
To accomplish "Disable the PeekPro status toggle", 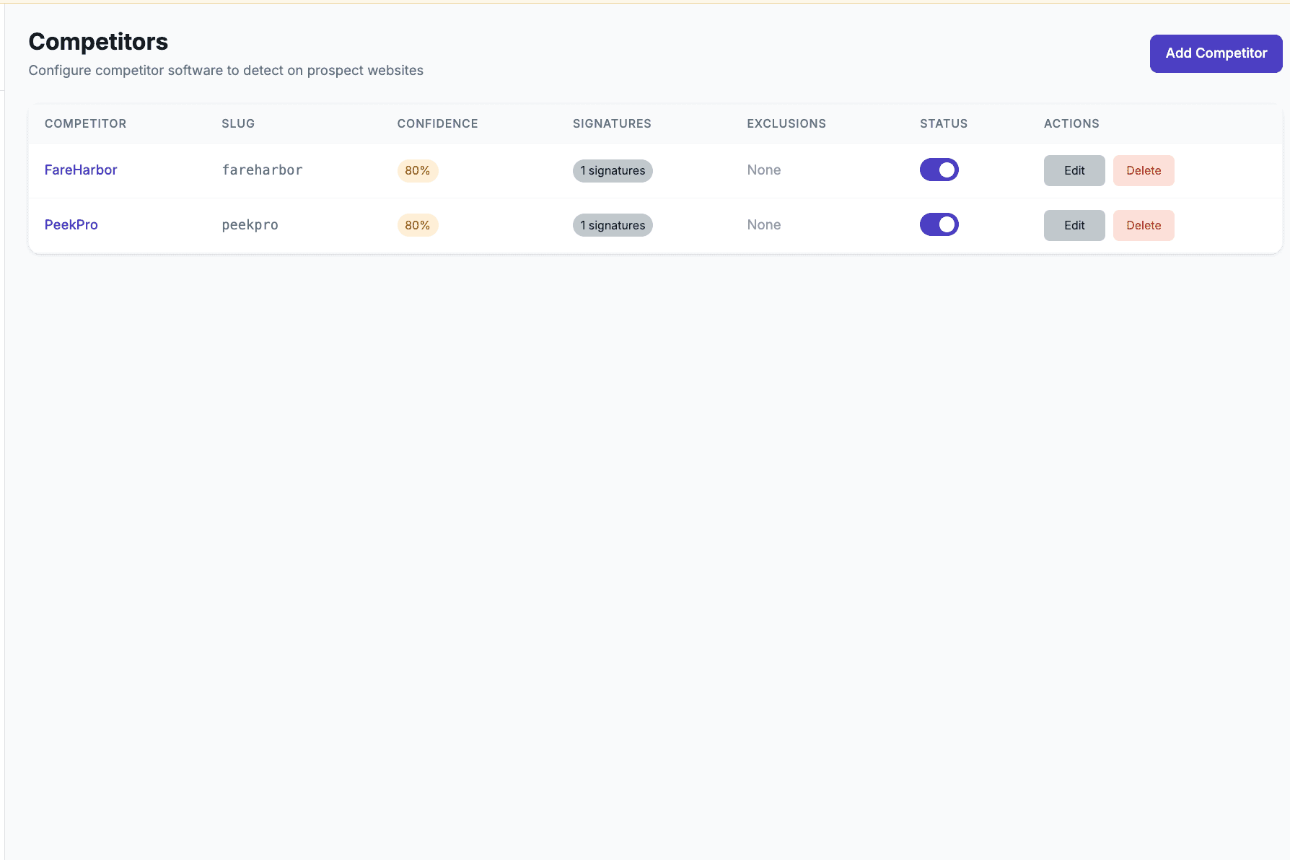I will pyautogui.click(x=938, y=224).
